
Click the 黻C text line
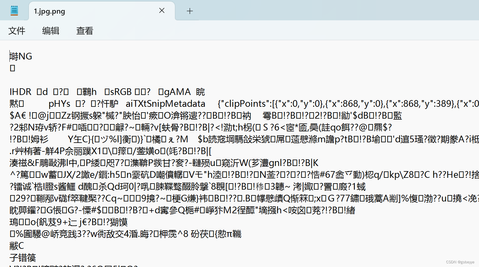(17, 246)
